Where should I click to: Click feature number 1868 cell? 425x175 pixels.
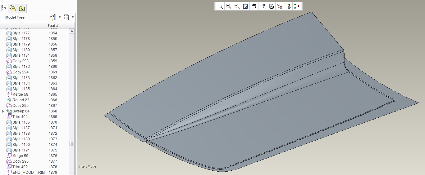coord(53,111)
